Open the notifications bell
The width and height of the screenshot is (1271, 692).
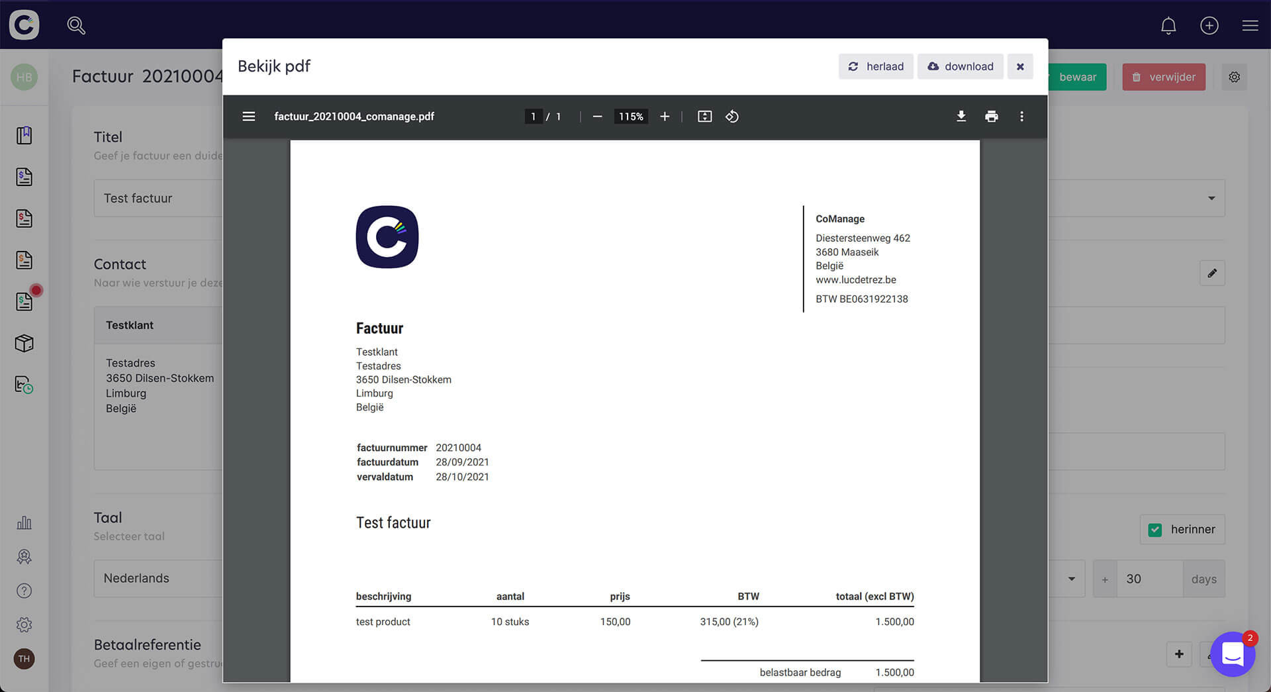(x=1168, y=25)
